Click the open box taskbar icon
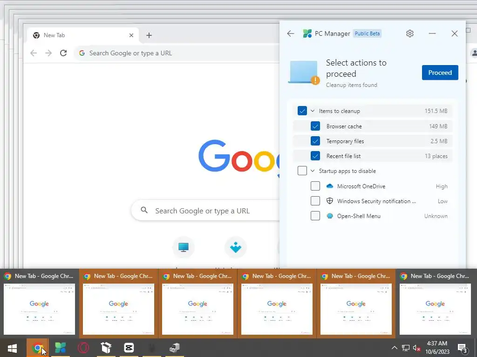The width and height of the screenshot is (477, 357). pos(106,348)
